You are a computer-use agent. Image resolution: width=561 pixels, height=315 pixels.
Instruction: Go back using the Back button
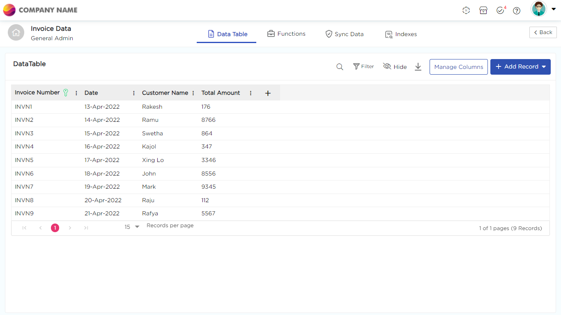(x=543, y=32)
